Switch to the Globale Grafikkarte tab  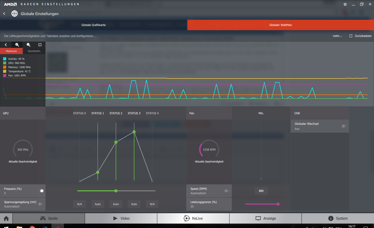[x=94, y=25]
